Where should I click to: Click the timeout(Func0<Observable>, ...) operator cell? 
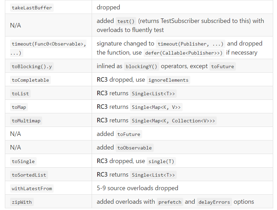tap(49, 48)
